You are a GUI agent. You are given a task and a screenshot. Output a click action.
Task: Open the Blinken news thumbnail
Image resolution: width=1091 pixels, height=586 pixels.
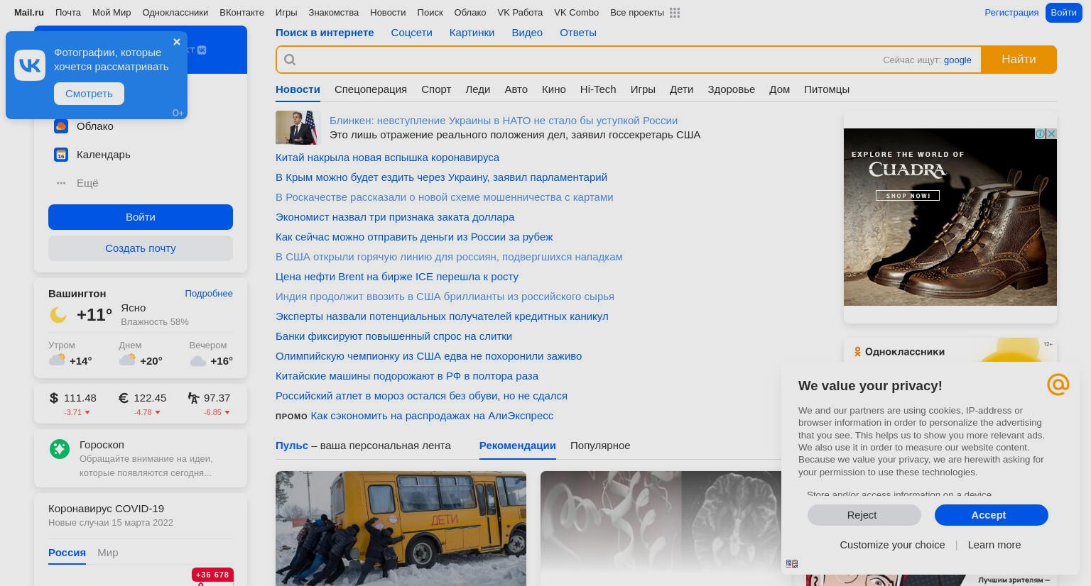(298, 128)
